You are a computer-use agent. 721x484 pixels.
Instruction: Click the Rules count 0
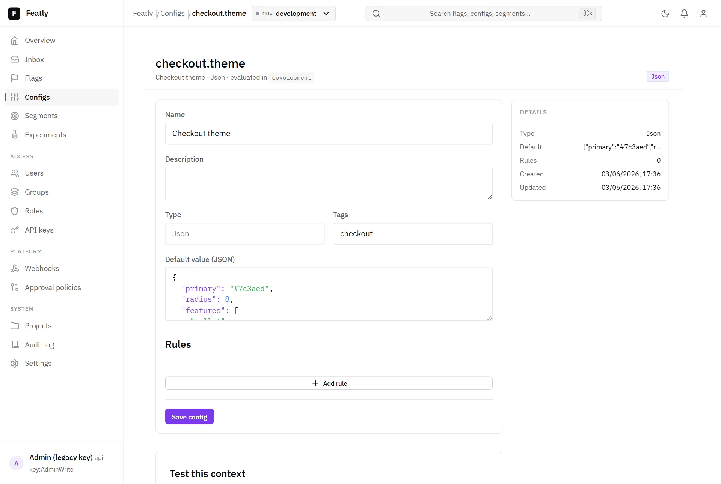[658, 161]
